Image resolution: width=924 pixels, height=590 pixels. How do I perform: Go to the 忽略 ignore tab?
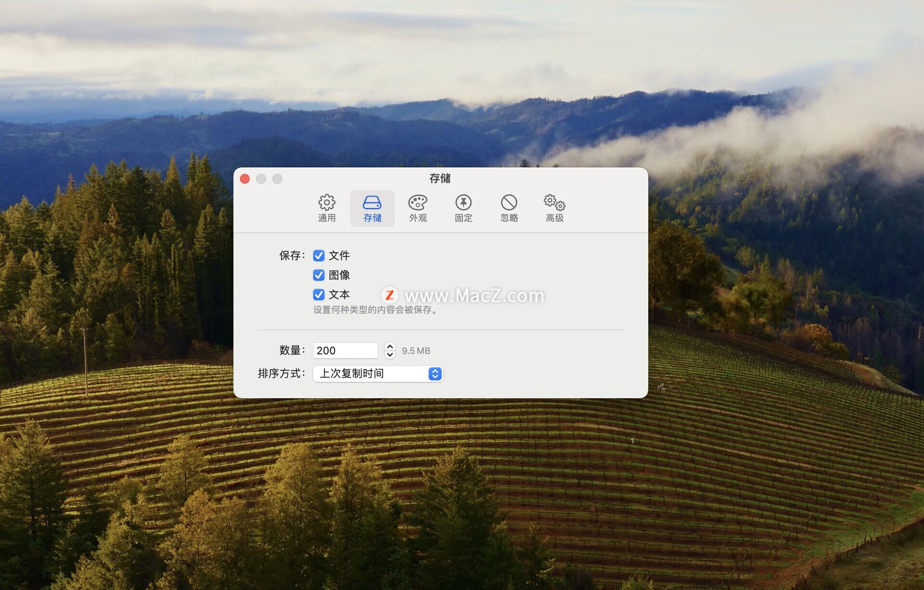tap(509, 208)
